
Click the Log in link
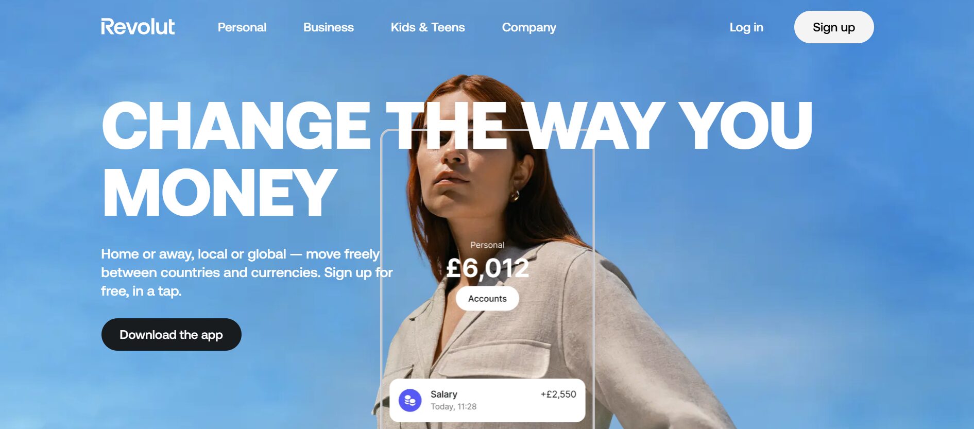click(746, 27)
